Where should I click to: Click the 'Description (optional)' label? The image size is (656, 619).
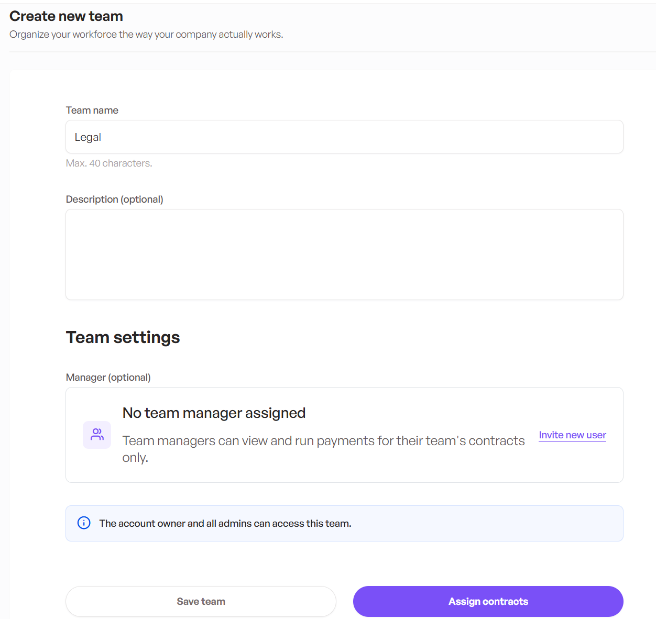[115, 200]
